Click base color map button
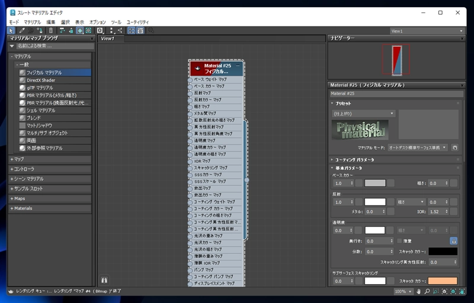 391,183
